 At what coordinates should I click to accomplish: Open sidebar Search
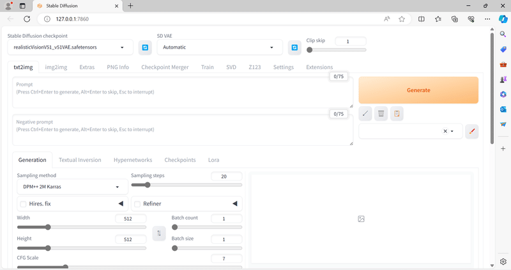point(503,34)
